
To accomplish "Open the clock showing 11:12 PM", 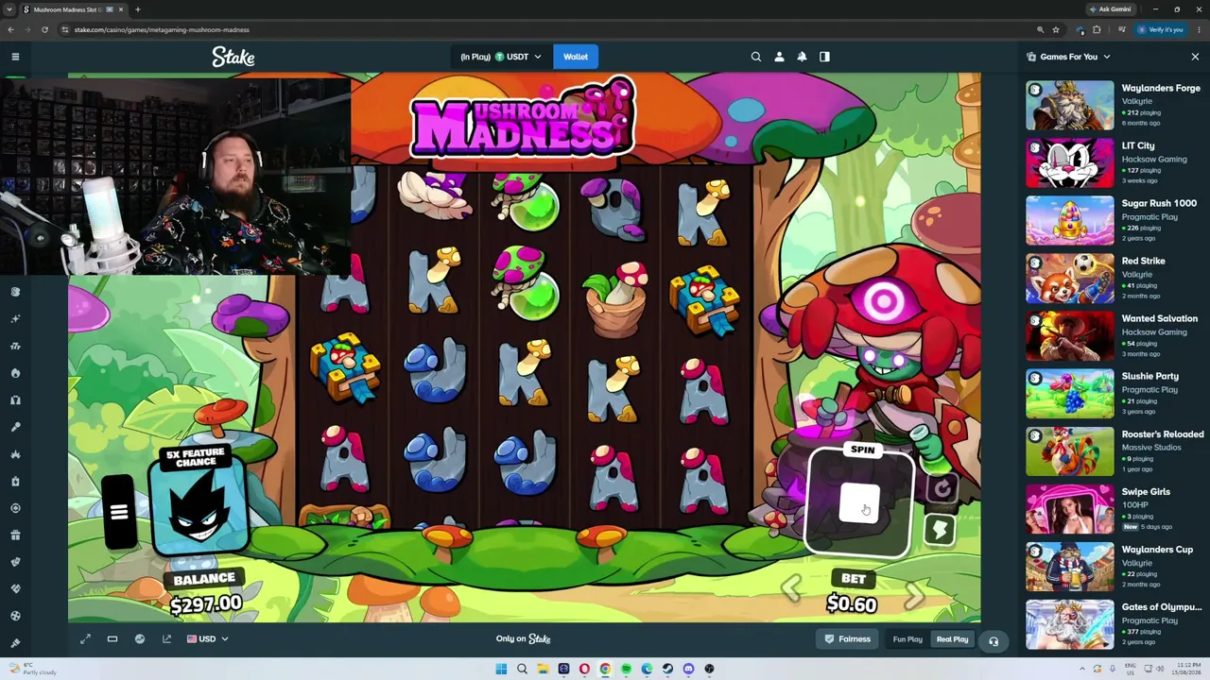I will [1188, 669].
